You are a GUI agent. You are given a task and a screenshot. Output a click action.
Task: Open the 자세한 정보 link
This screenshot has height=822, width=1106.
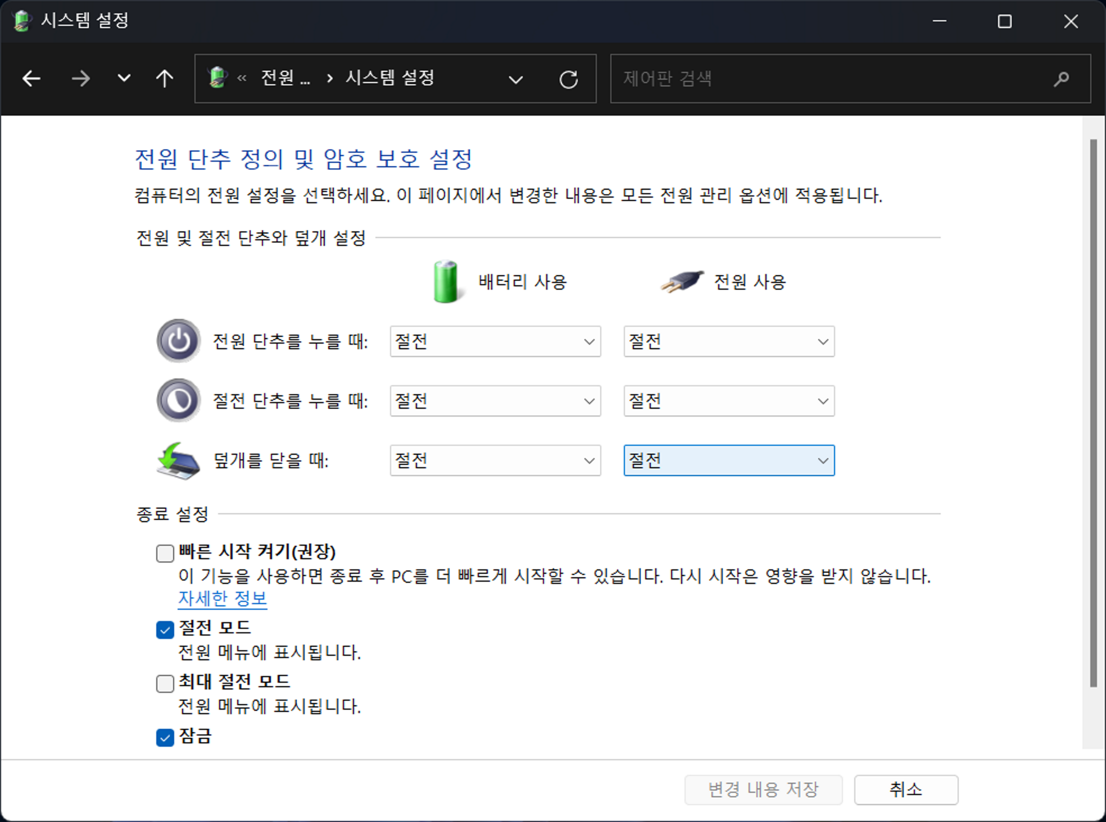222,599
